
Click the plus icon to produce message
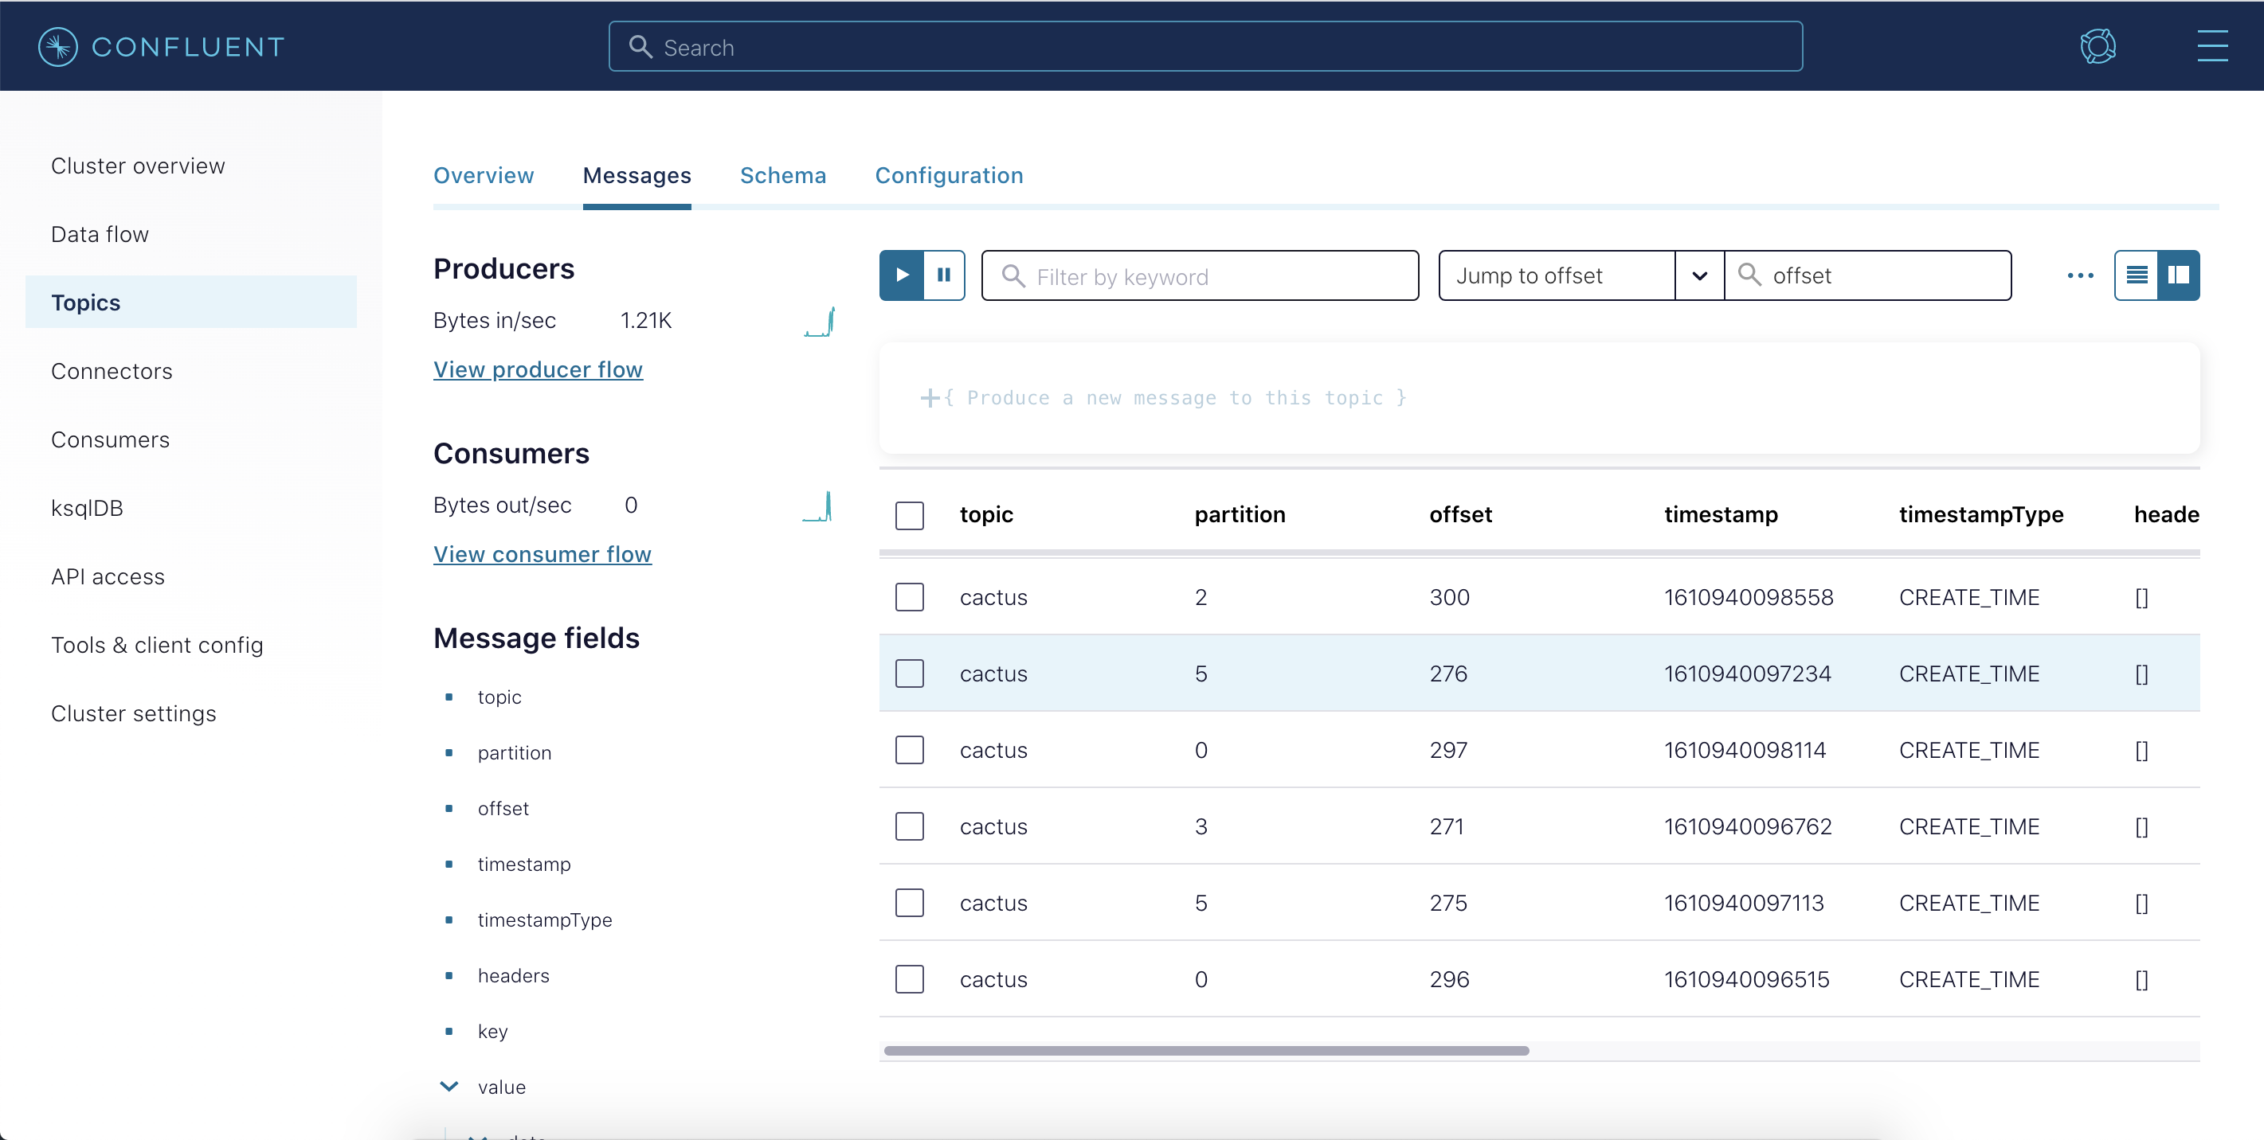(929, 398)
